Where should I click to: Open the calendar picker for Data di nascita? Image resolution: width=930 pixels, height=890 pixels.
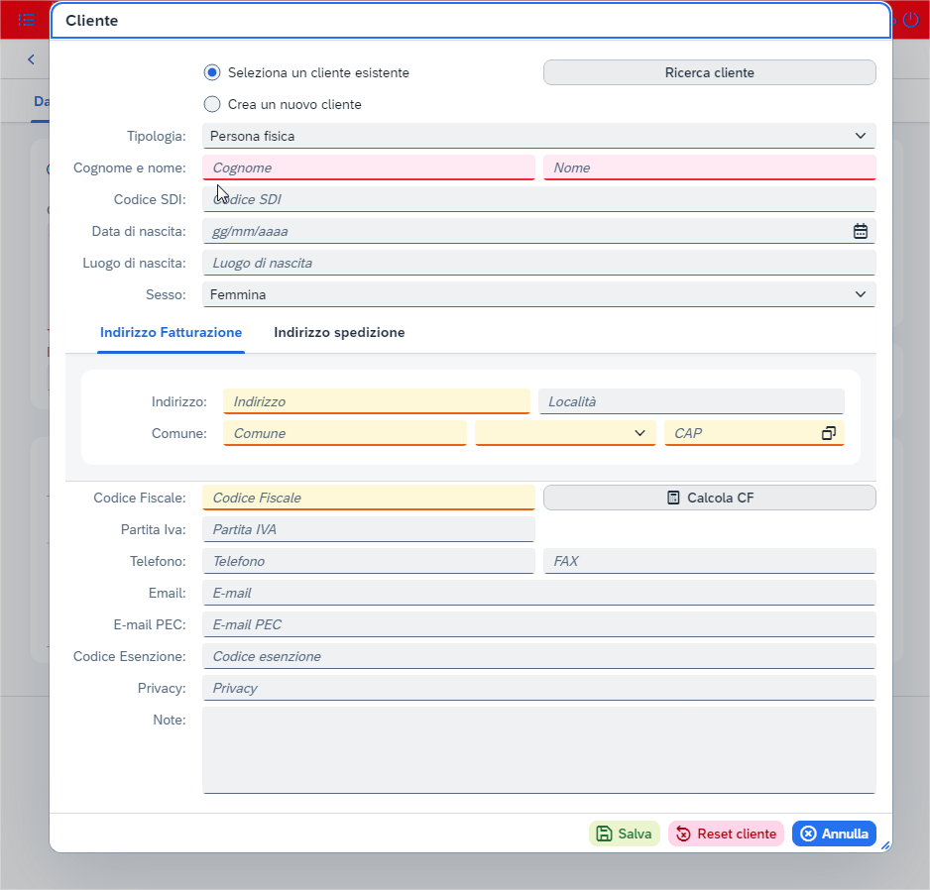tap(860, 231)
